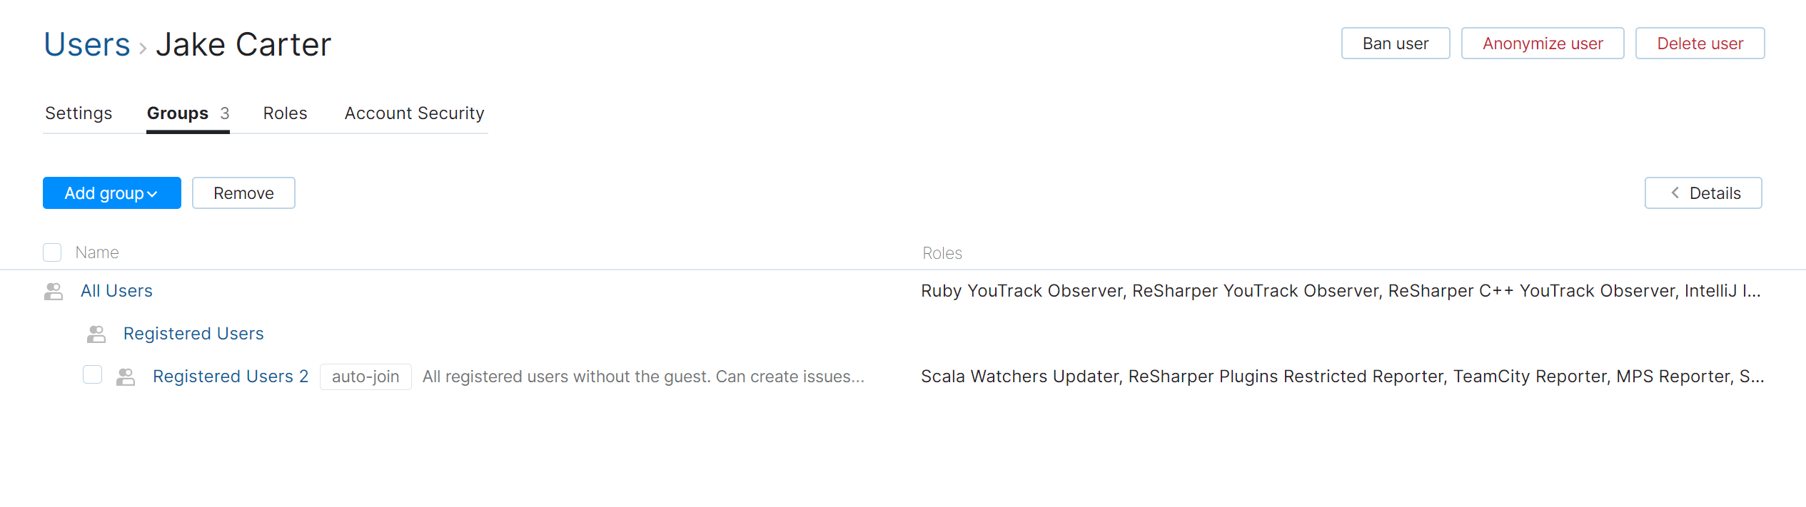Viewport: 1806px width, 507px height.
Task: Click the breadcrumb arrow after Users
Action: pyautogui.click(x=143, y=48)
